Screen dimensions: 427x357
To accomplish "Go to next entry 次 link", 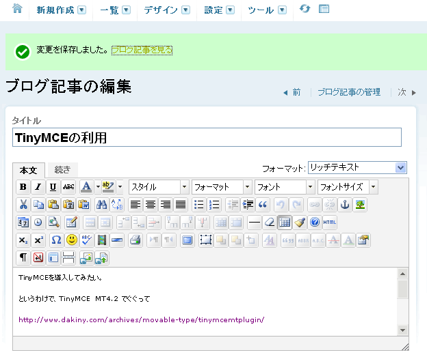I will [x=406, y=92].
